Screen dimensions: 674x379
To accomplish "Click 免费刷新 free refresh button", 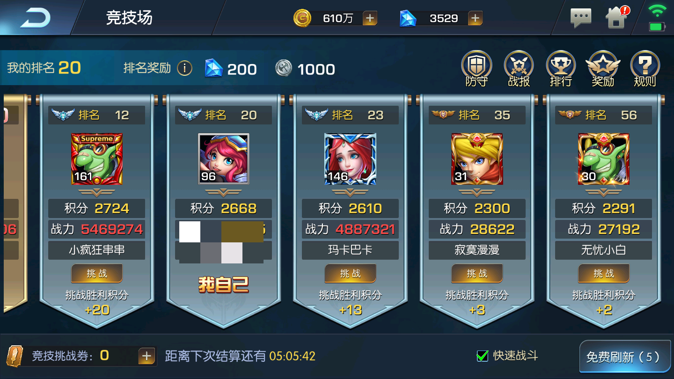I will [623, 357].
